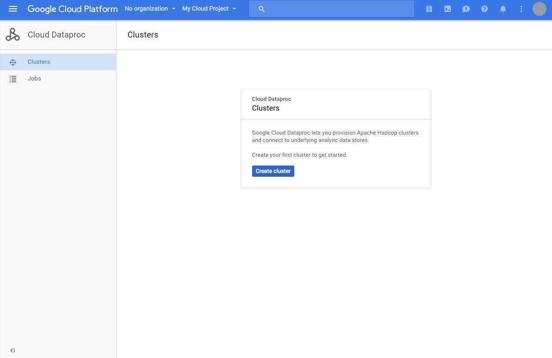
Task: Click the search magnifier icon
Action: tap(261, 9)
